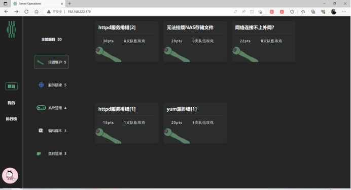This screenshot has width=351, height=190.
Task: Open the httpd服务排错[2] challenge title
Action: point(117,27)
